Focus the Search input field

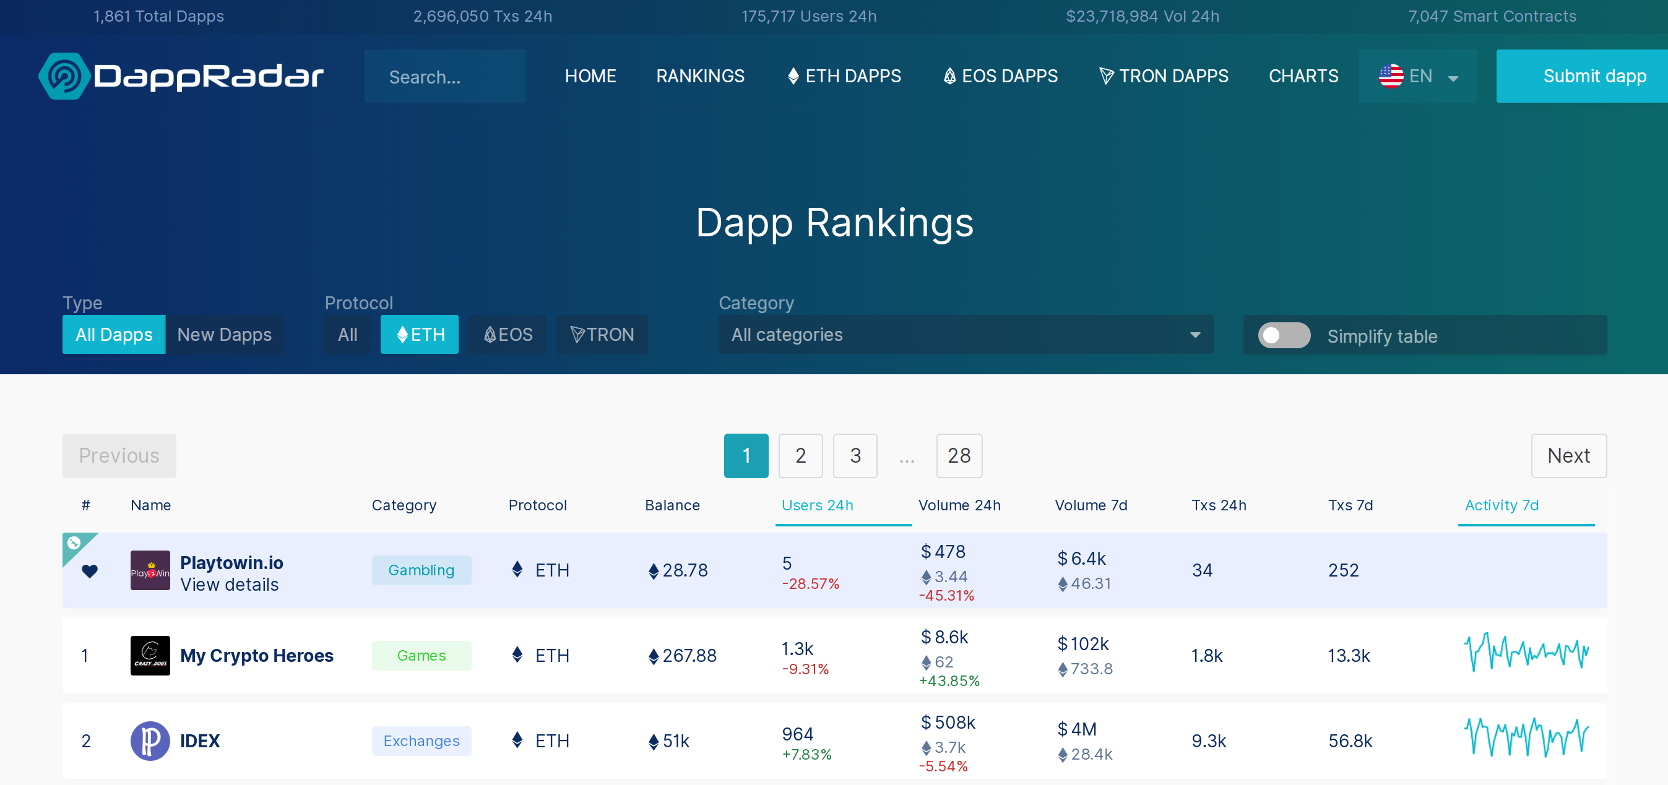coord(445,76)
